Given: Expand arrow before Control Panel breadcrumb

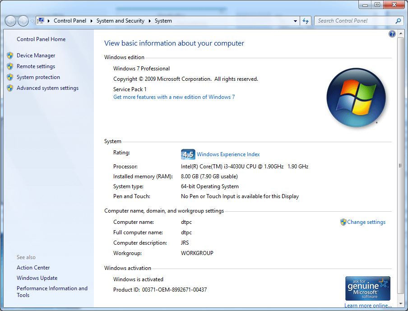Looking at the screenshot, I should 49,21.
